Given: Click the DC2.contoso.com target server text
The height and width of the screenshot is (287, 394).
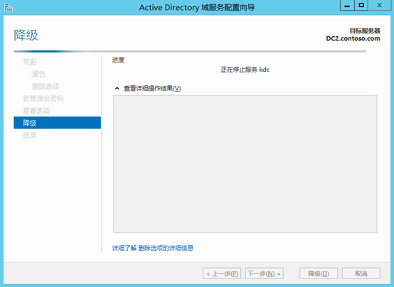Looking at the screenshot, I should pos(353,38).
